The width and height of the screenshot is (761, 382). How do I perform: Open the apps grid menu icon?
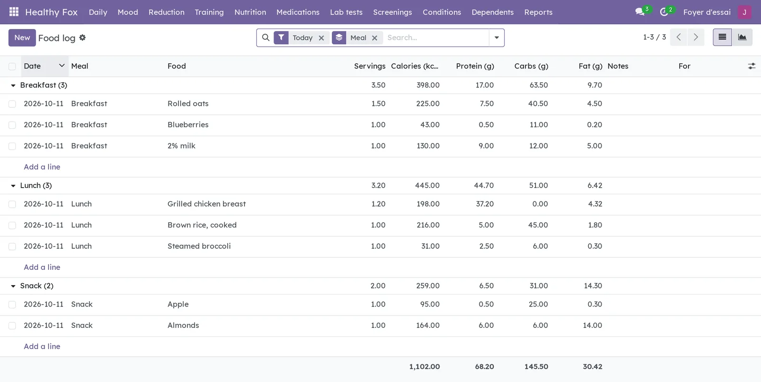coord(14,12)
